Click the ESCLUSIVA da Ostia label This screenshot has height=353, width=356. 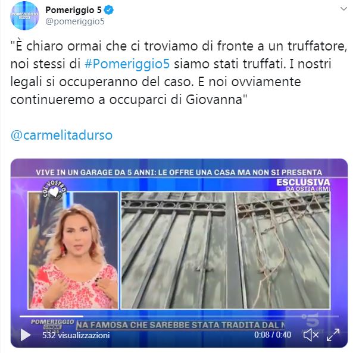click(x=303, y=185)
